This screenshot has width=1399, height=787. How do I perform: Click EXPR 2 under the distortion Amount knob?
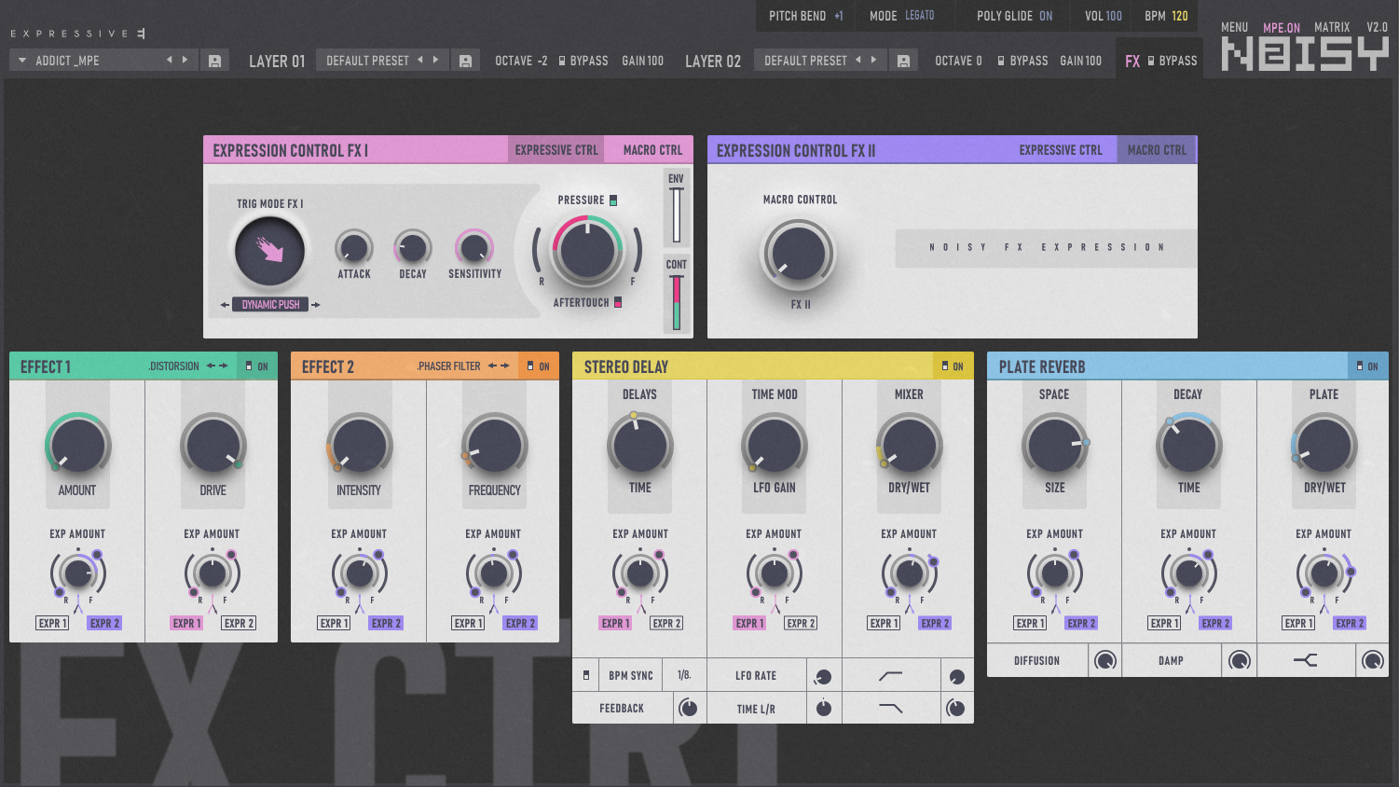[x=105, y=622]
